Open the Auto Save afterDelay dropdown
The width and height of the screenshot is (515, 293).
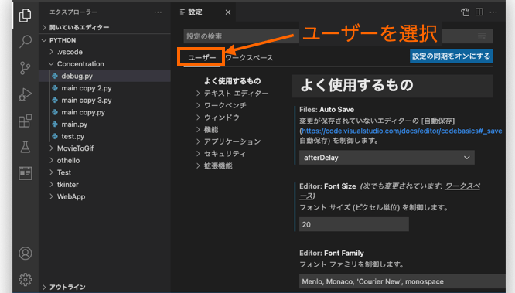click(x=387, y=158)
